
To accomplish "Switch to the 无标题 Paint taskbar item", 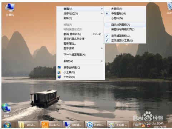I will tap(118, 125).
